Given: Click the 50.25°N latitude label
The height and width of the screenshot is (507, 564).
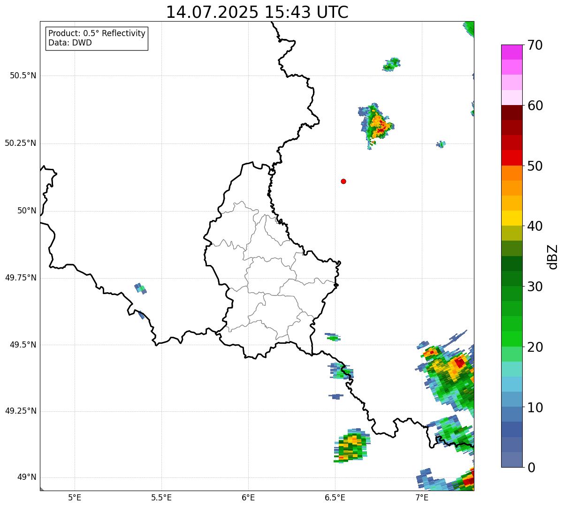Looking at the screenshot, I should [20, 143].
